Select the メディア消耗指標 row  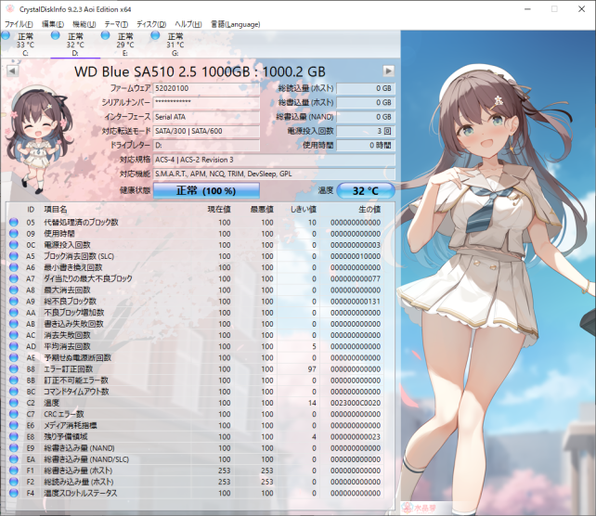point(196,425)
